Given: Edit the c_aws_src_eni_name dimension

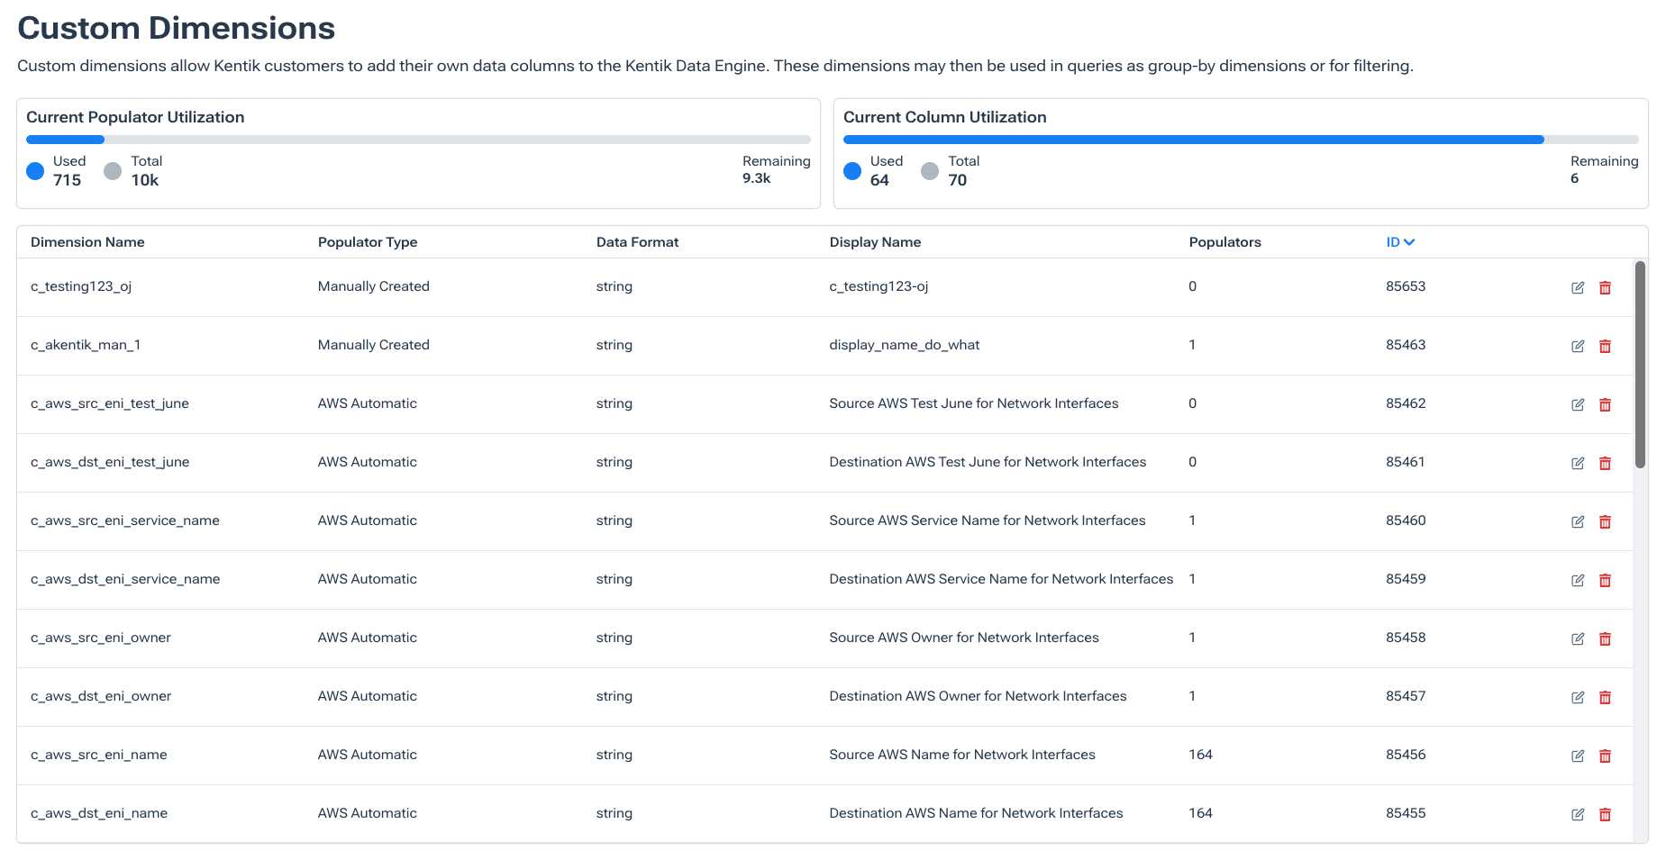Looking at the screenshot, I should pyautogui.click(x=1578, y=756).
